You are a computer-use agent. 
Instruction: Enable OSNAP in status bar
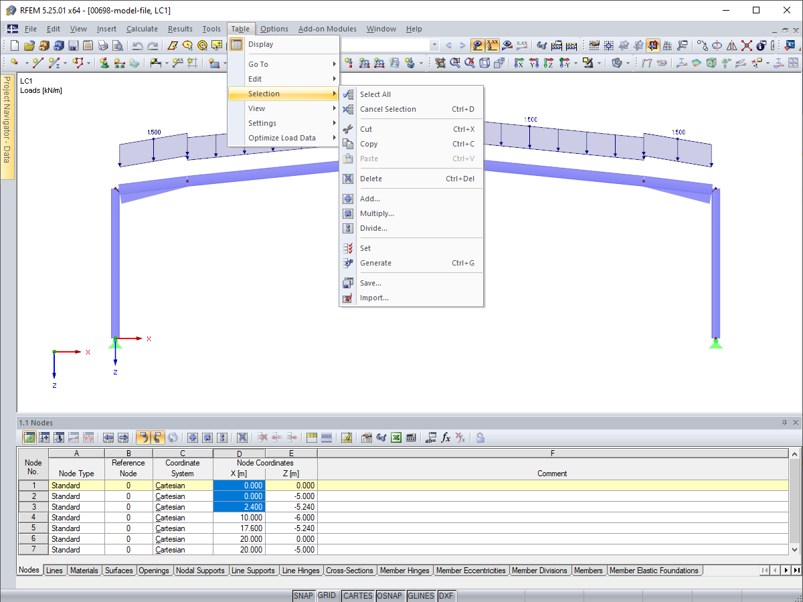[x=390, y=595]
